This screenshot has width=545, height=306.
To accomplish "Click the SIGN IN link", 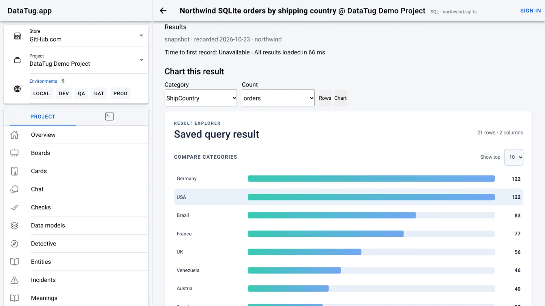I will [531, 11].
